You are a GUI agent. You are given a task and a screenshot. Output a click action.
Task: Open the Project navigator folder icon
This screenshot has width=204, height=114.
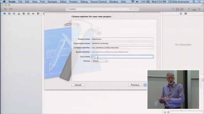point(4,14)
